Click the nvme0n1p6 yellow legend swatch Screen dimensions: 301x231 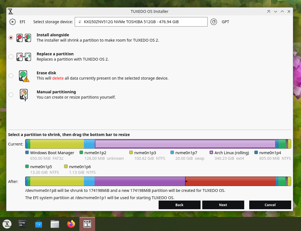tap(66, 166)
